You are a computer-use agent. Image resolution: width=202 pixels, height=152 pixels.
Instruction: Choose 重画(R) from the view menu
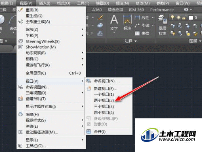51,10
